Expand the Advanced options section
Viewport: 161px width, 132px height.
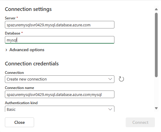(x=25, y=50)
